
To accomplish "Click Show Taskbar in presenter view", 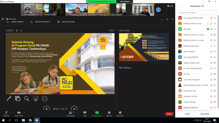I will (15, 22).
